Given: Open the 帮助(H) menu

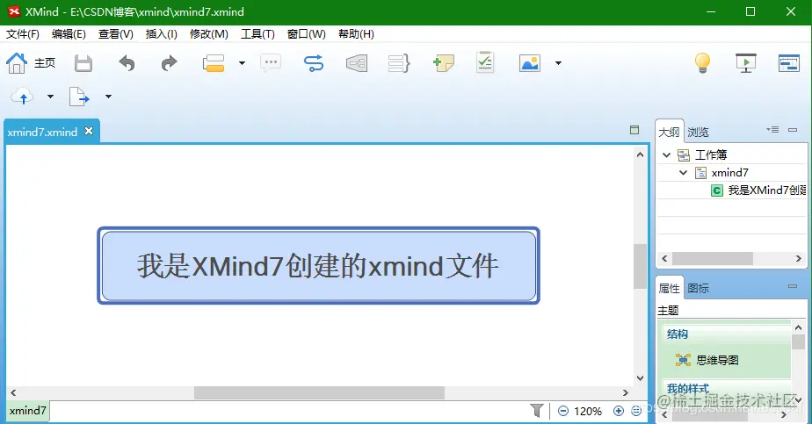Looking at the screenshot, I should pos(356,34).
